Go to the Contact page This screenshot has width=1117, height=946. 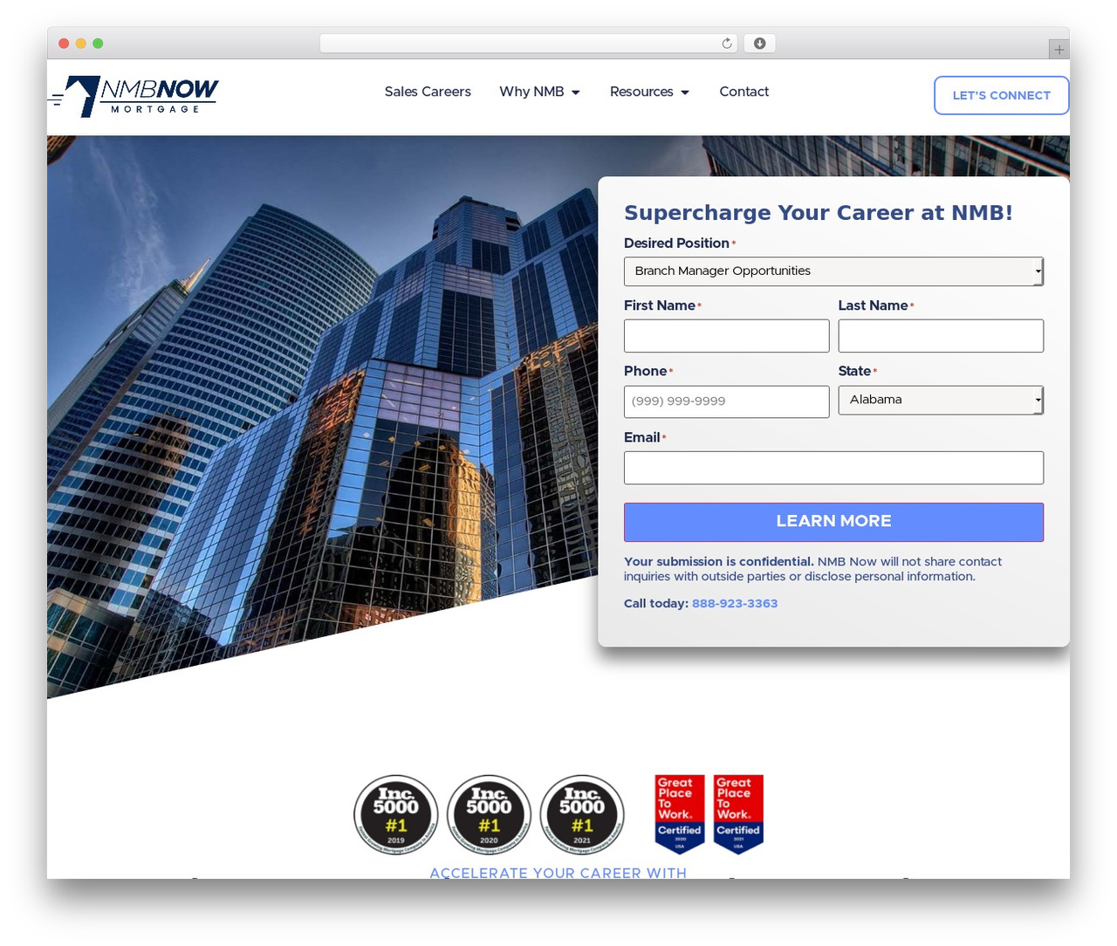pos(744,92)
